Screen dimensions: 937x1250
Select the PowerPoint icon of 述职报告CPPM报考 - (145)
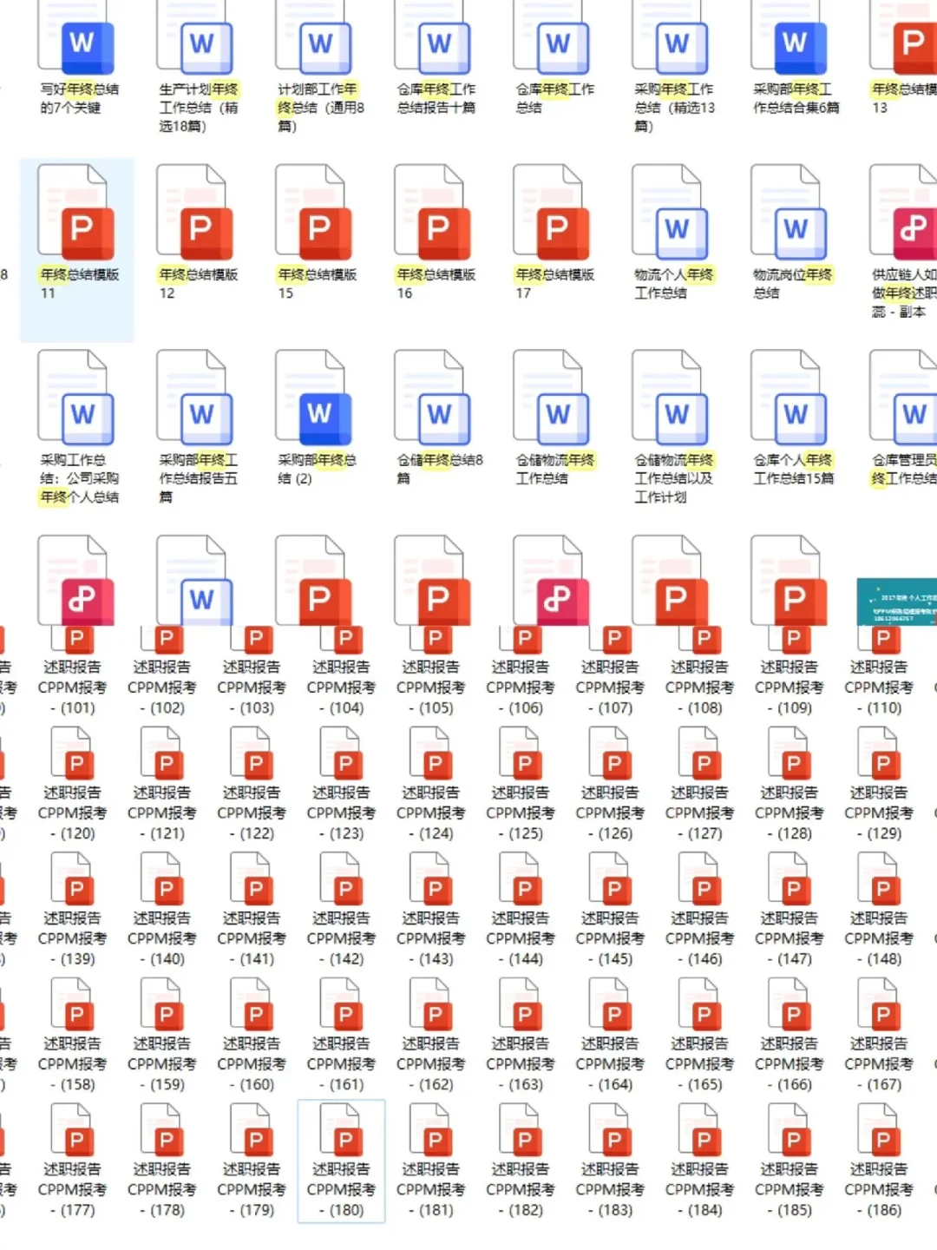click(610, 878)
